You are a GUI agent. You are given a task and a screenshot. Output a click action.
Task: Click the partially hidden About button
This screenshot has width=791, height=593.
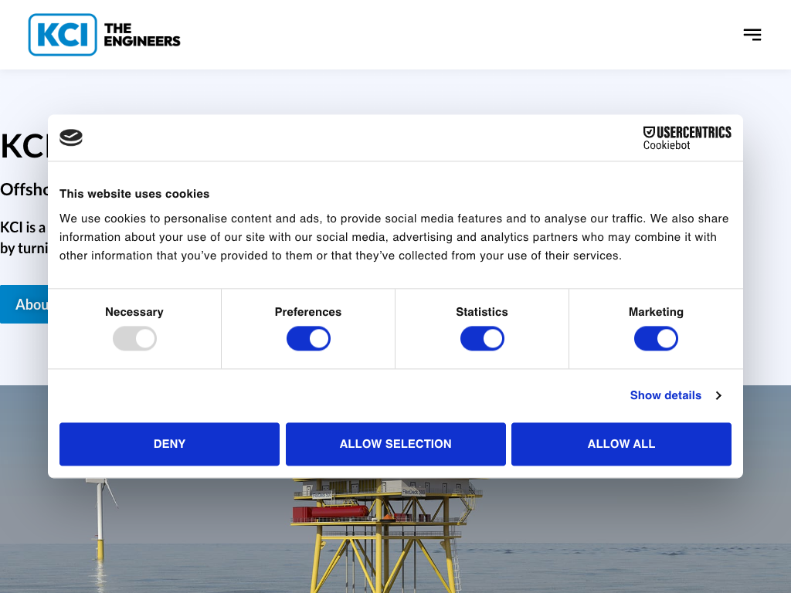24,304
